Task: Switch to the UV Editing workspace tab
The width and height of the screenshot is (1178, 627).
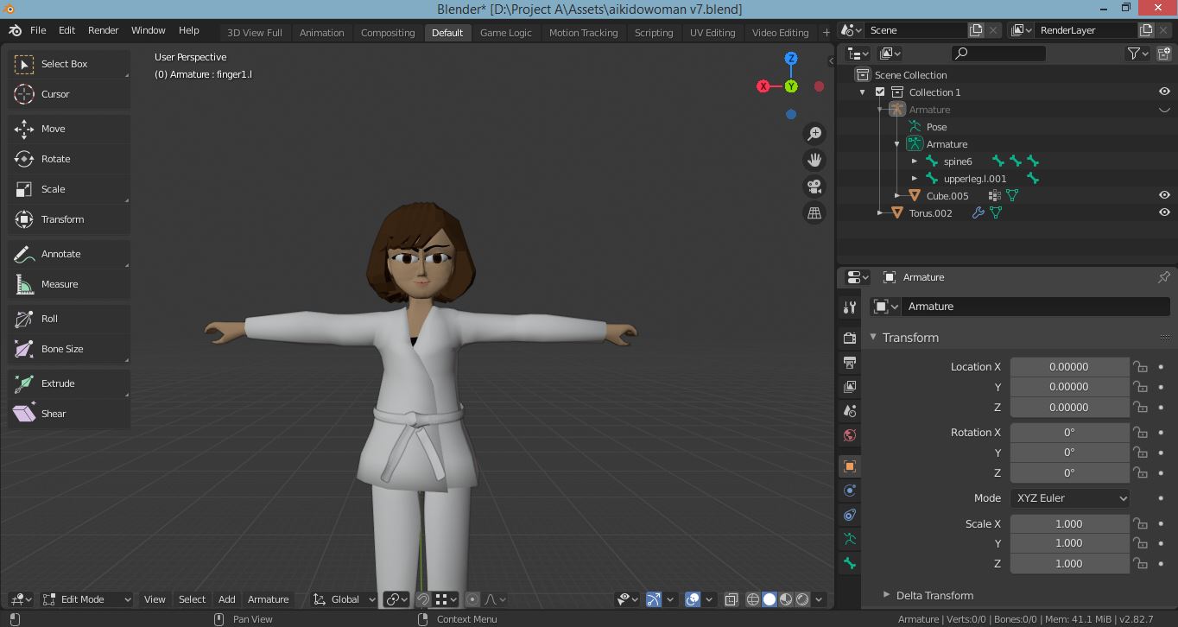Action: click(x=712, y=33)
